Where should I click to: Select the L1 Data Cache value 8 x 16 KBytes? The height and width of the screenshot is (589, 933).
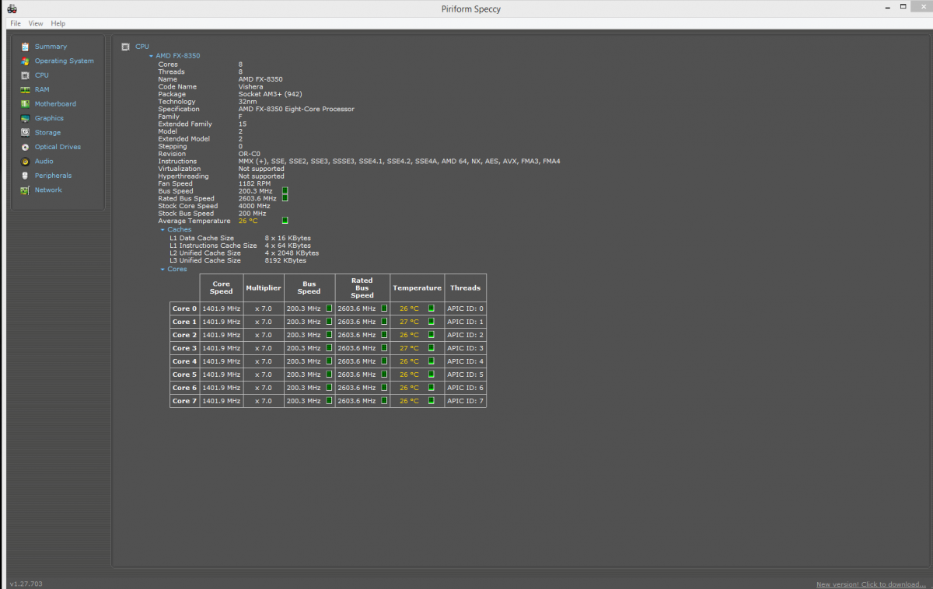[x=288, y=239]
